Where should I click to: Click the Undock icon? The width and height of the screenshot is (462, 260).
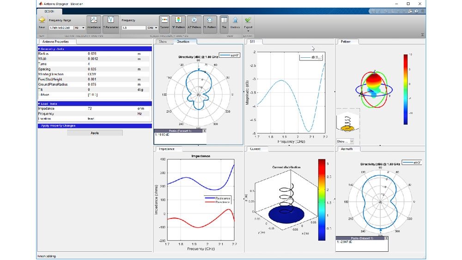[235, 22]
